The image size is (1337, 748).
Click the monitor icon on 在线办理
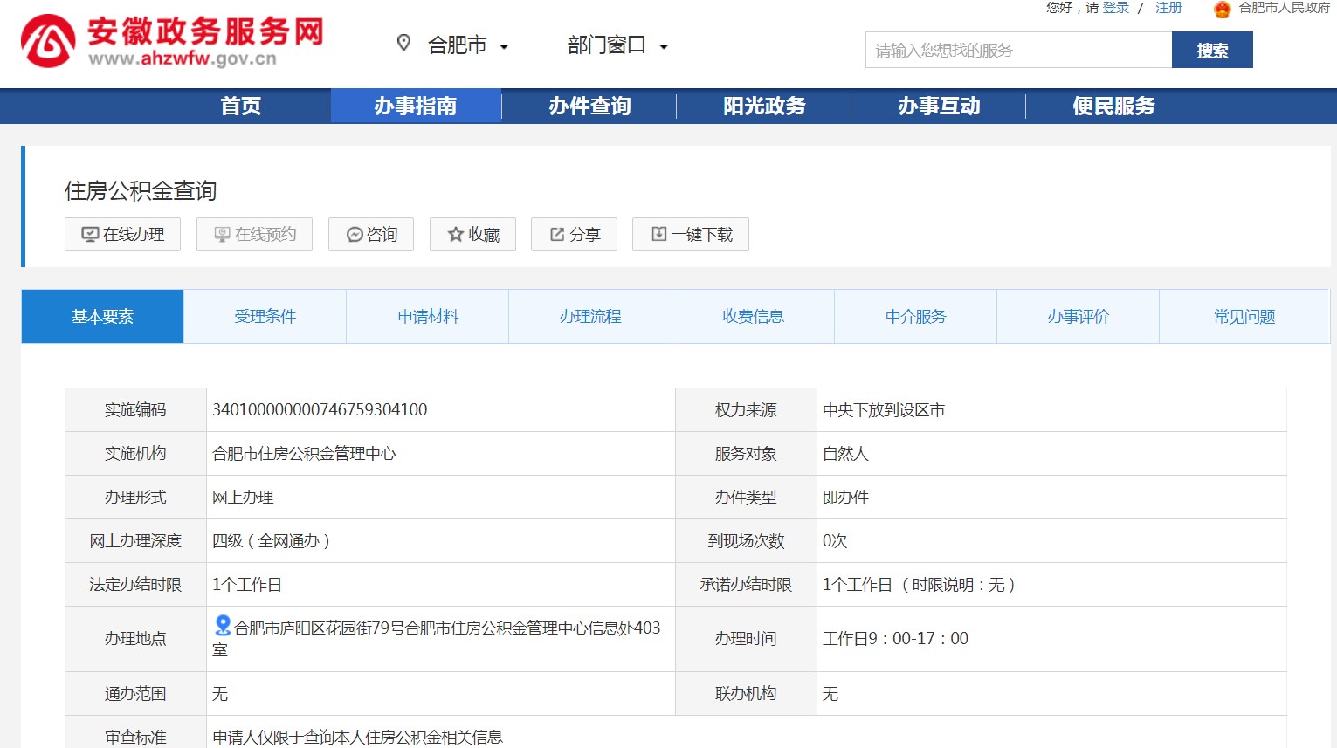90,235
